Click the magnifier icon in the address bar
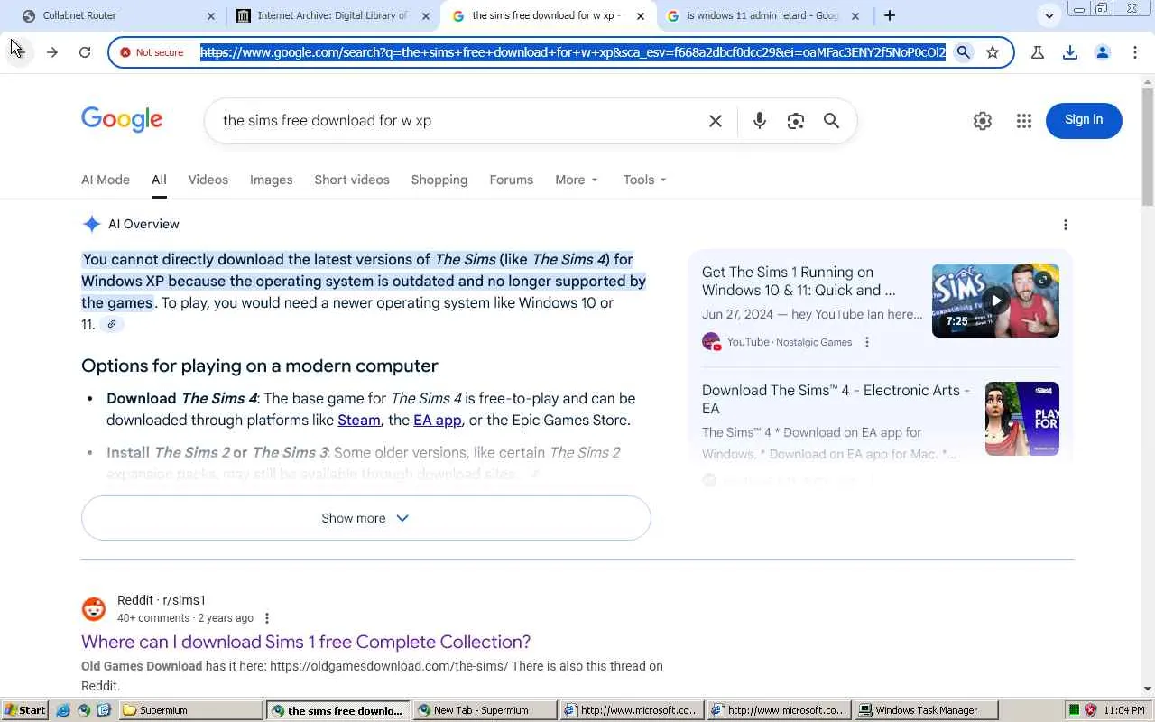Image resolution: width=1155 pixels, height=722 pixels. [964, 52]
